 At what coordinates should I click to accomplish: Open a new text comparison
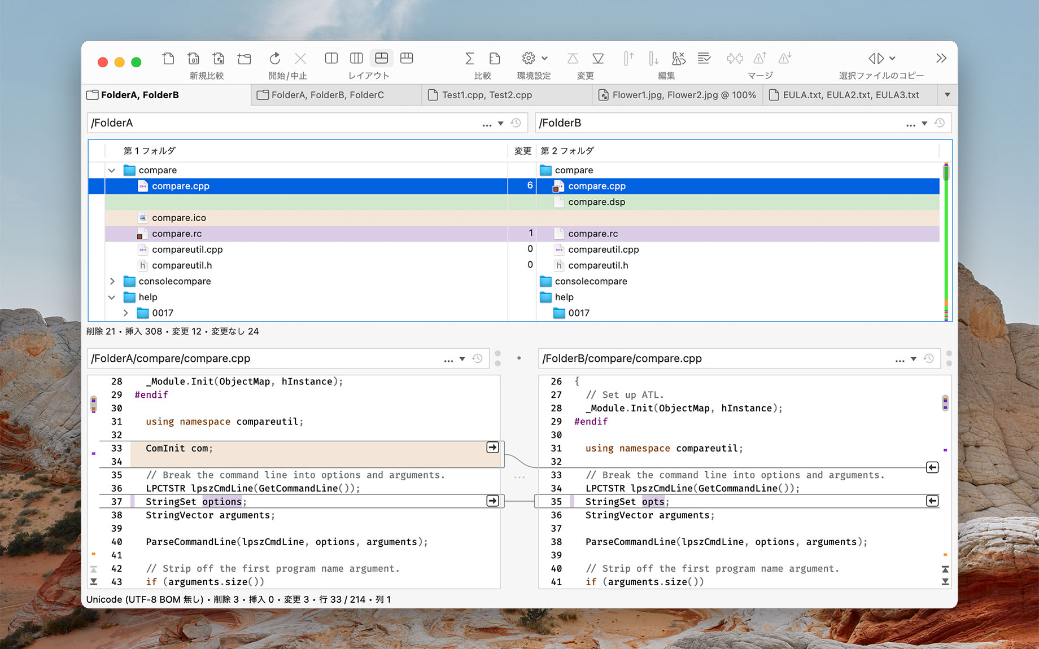(168, 58)
